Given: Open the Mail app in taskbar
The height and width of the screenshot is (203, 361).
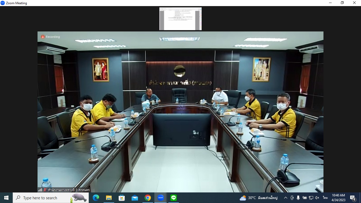Looking at the screenshot, I should (135, 198).
